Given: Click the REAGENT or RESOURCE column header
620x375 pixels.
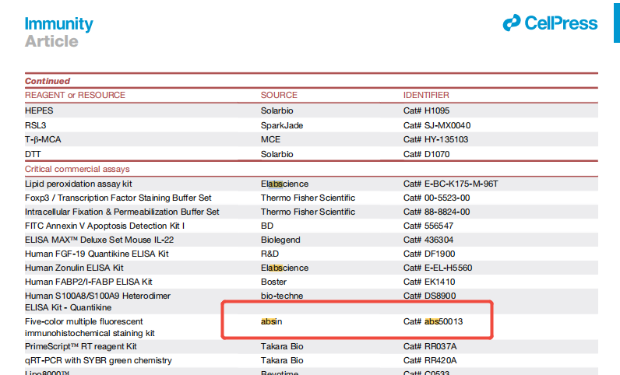Looking at the screenshot, I should (x=75, y=95).
